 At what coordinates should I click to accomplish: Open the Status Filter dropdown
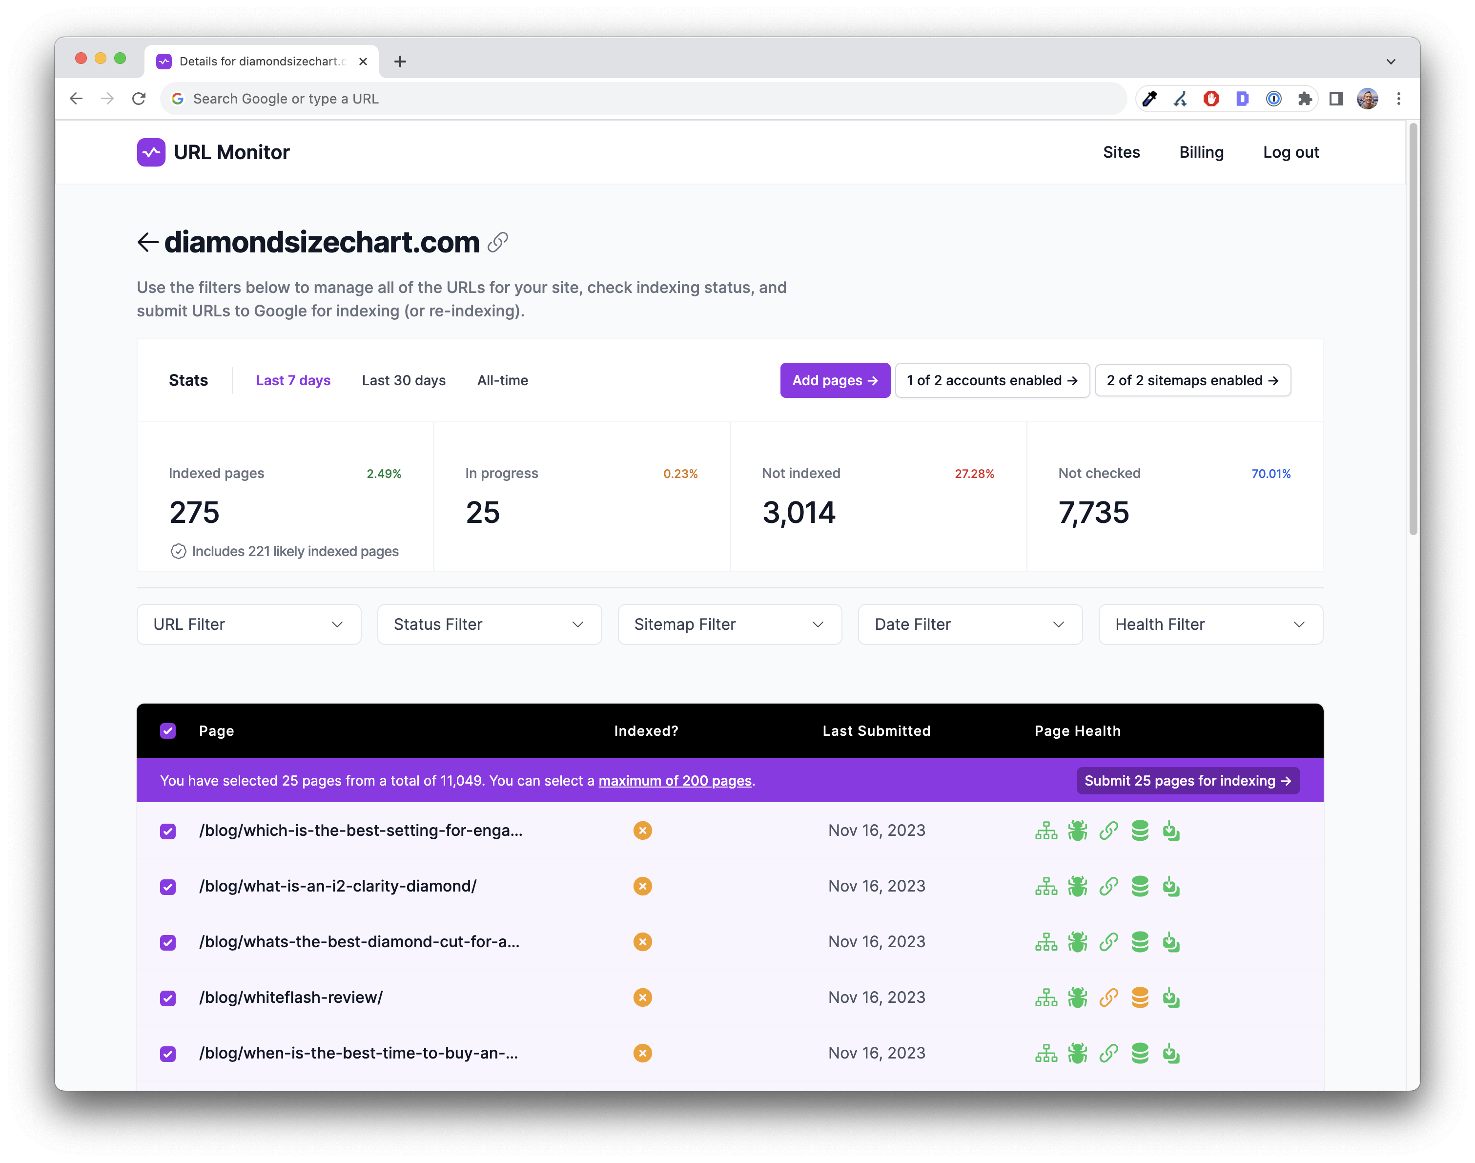point(489,623)
